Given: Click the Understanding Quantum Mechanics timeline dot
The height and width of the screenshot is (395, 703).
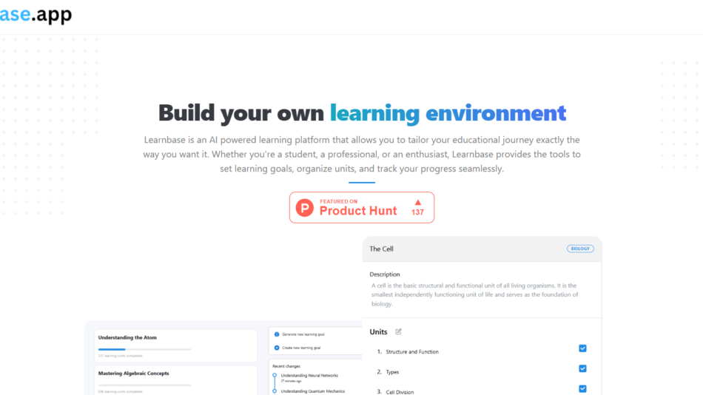Looking at the screenshot, I should (275, 391).
